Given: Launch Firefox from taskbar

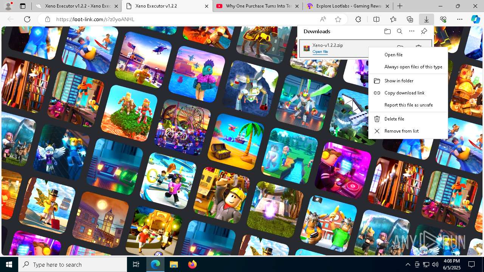Looking at the screenshot, I should [192, 264].
